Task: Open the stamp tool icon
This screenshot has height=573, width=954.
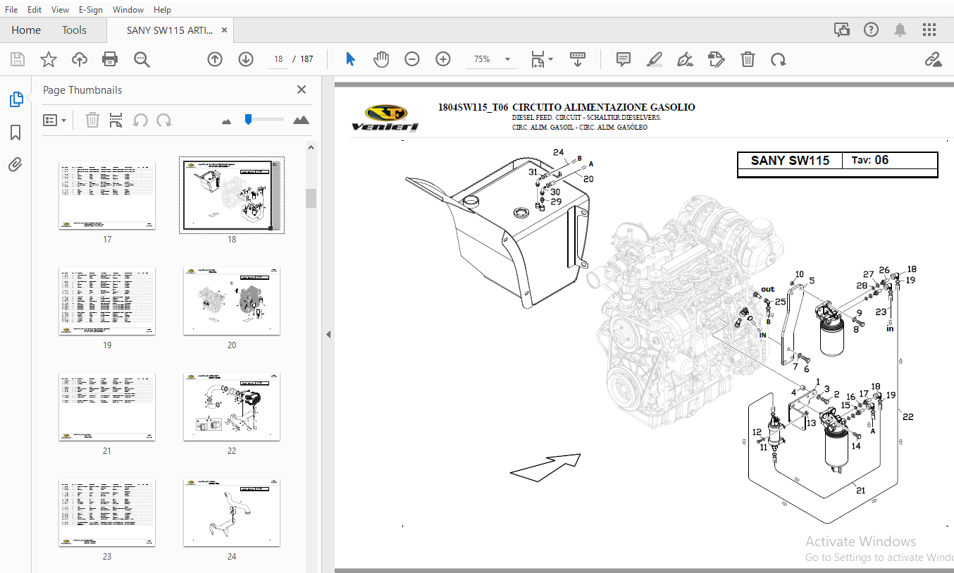Action: coord(717,59)
